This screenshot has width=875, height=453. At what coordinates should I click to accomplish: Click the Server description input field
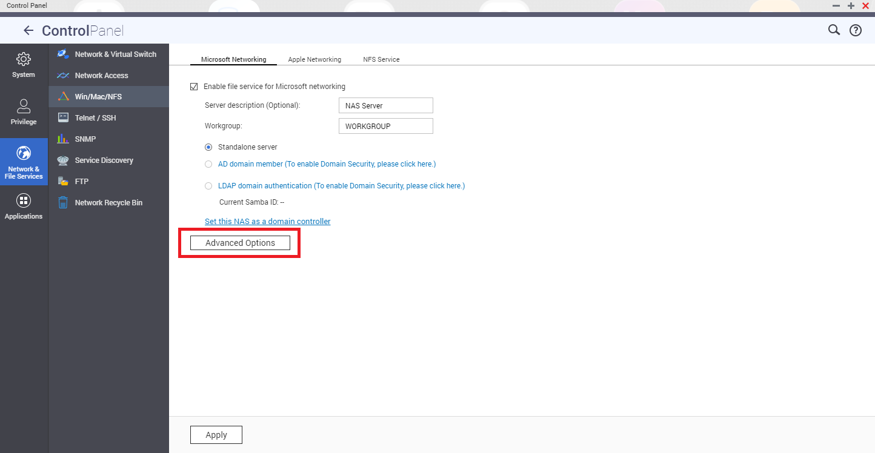386,105
